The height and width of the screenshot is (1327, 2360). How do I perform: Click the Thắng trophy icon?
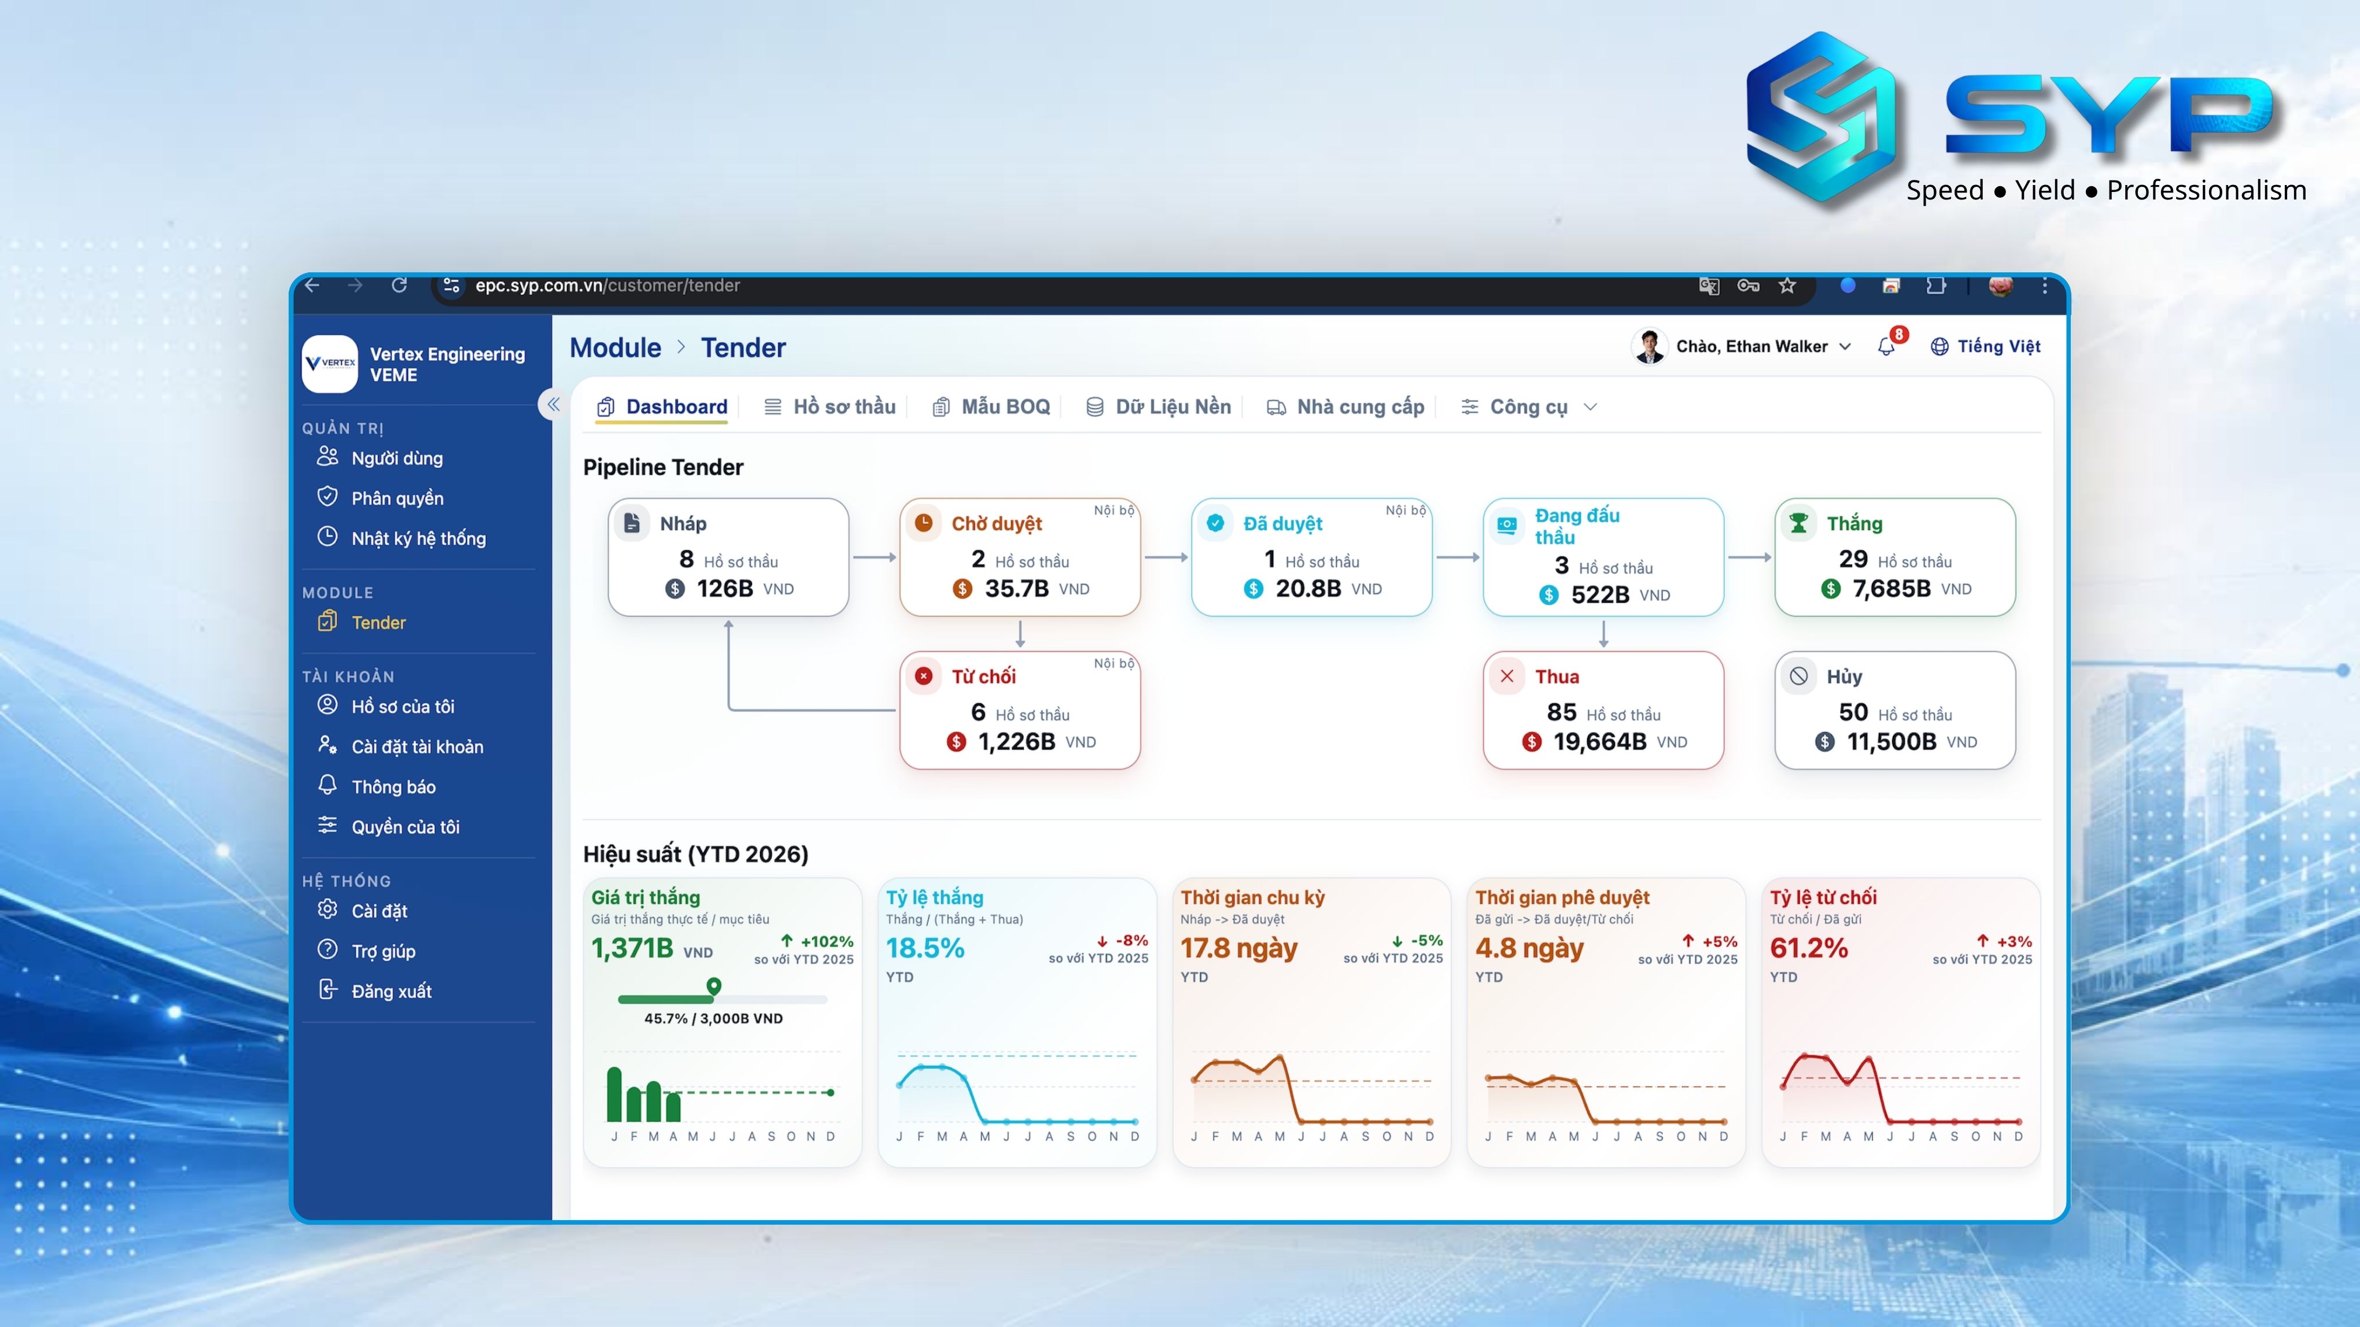[1798, 523]
